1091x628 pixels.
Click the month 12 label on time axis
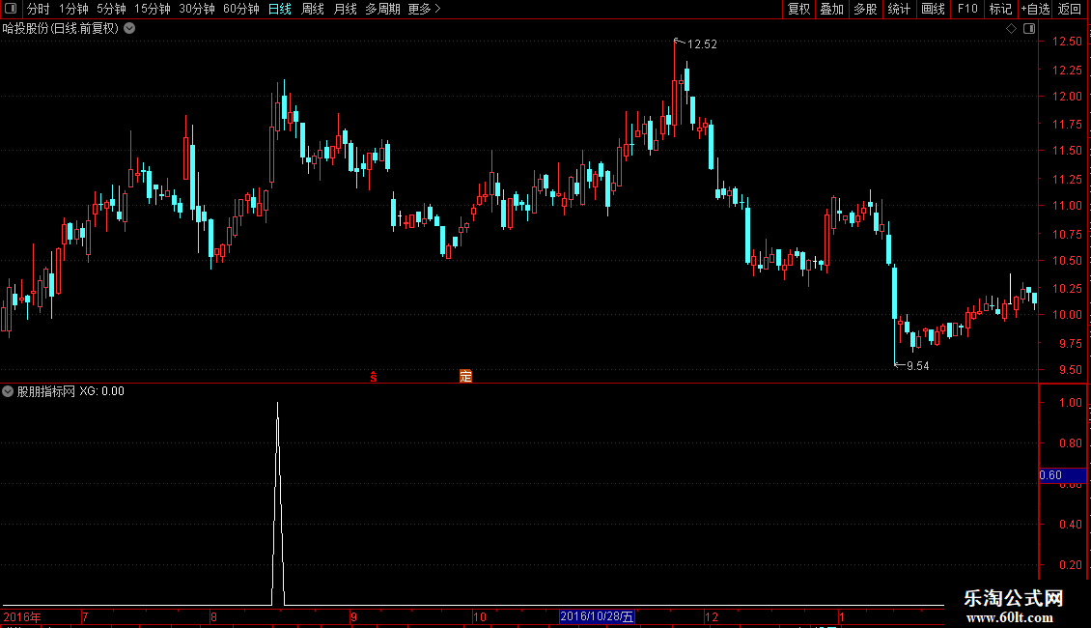point(712,617)
